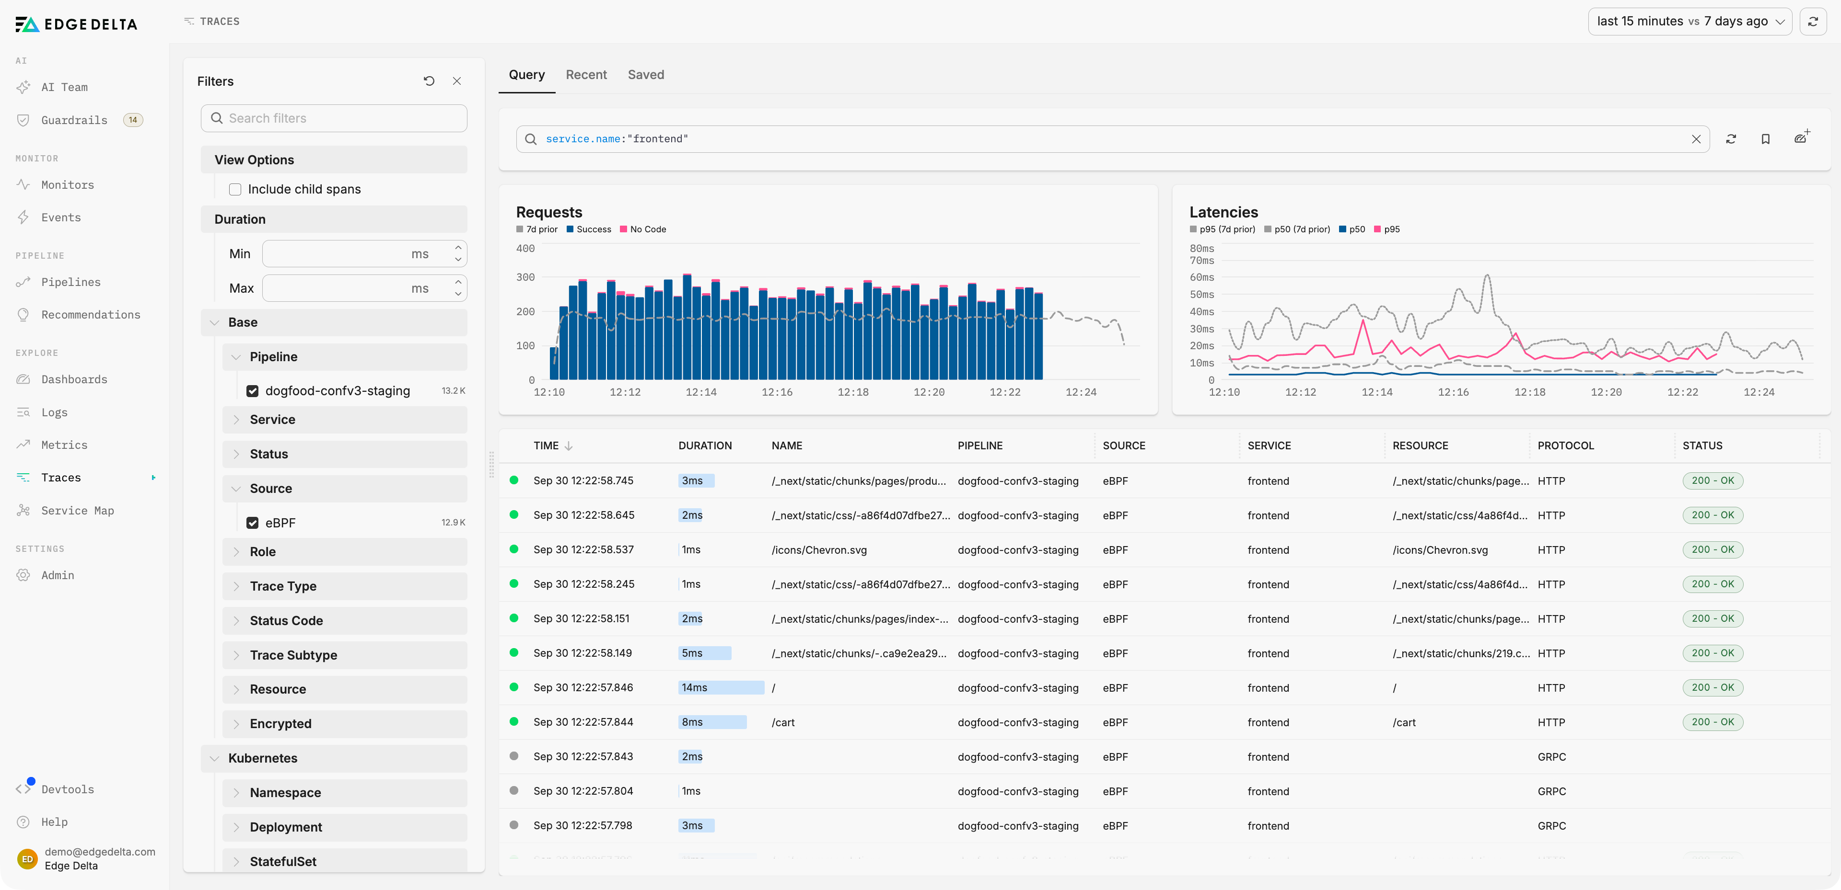
Task: Click DURATION column header
Action: coord(705,445)
